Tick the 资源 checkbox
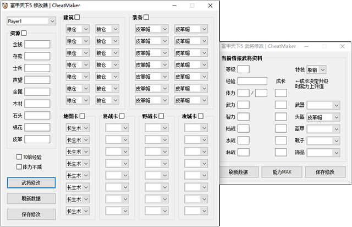This screenshot has height=227, width=352. point(24,33)
